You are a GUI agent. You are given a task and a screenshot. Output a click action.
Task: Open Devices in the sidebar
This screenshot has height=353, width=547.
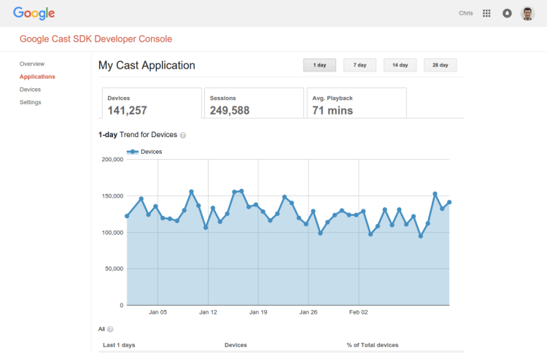coord(30,90)
